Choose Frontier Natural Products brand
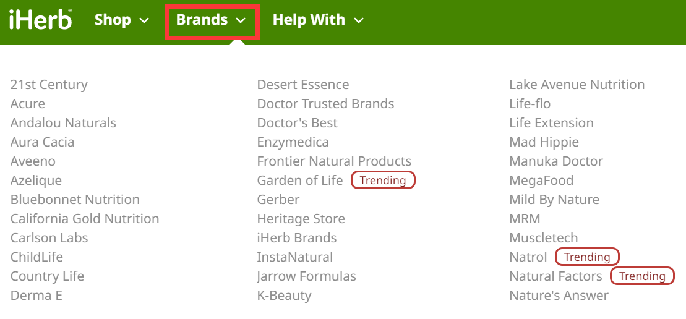 coord(334,161)
